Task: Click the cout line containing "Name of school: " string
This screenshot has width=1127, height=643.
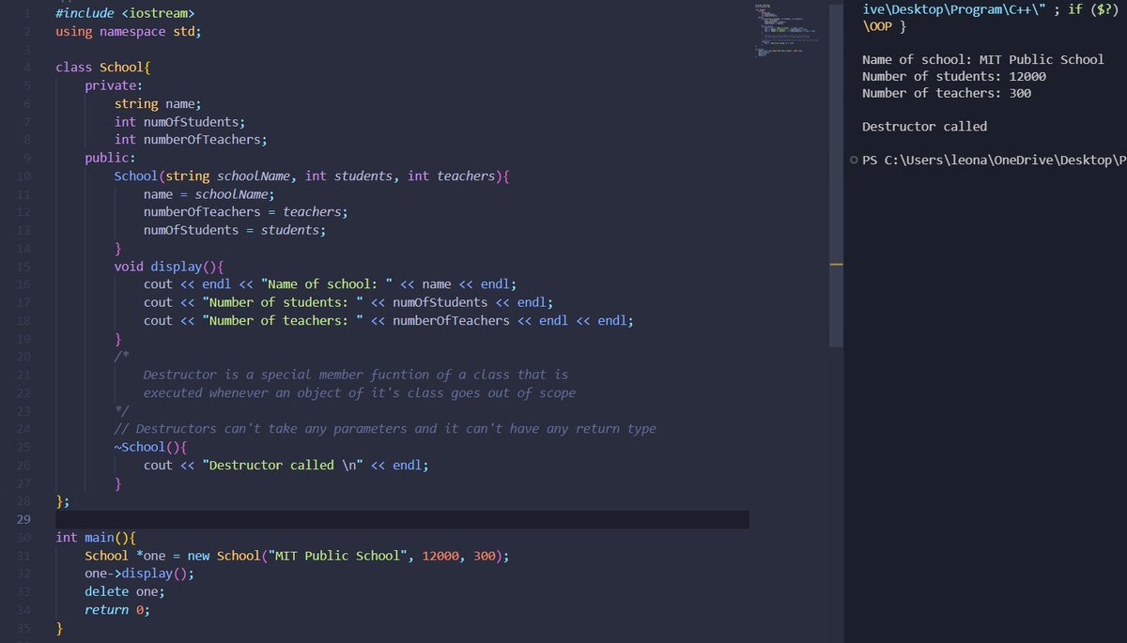Action: (330, 283)
